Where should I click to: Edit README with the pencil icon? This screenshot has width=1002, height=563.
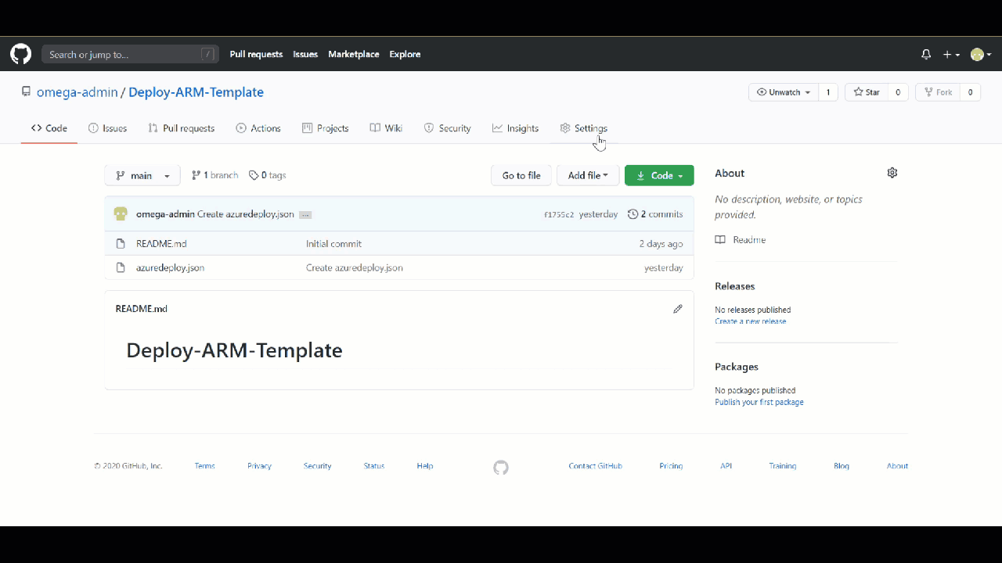678,309
